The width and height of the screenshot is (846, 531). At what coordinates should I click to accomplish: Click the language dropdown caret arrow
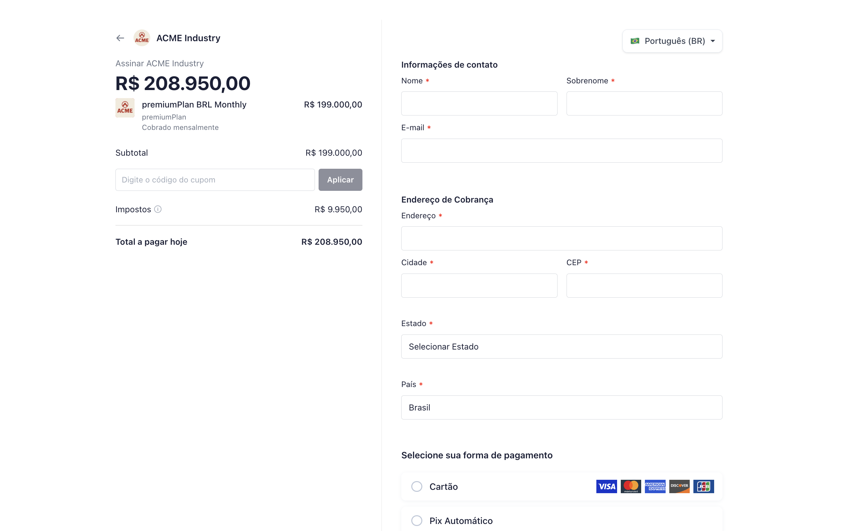point(712,41)
